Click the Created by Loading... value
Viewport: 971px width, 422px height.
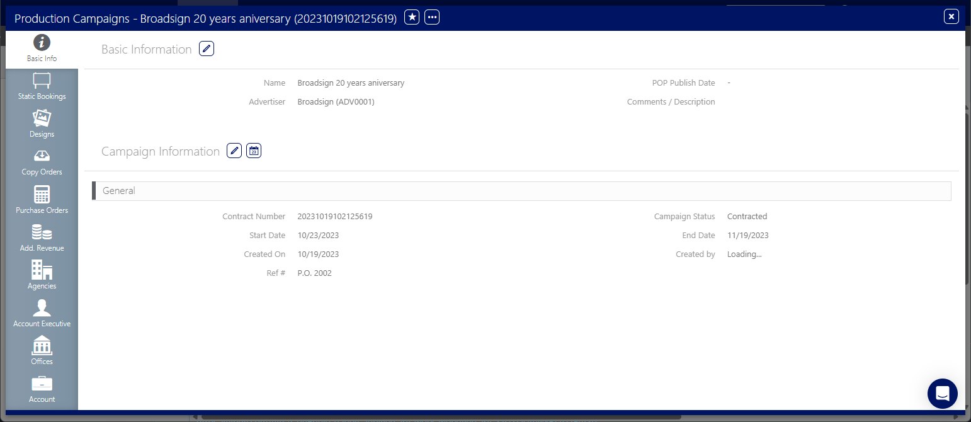pos(744,254)
